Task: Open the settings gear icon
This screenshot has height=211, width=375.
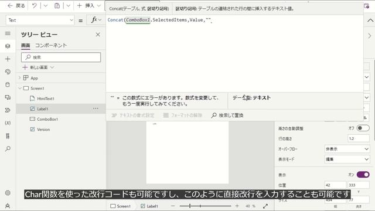Action: tap(8, 193)
